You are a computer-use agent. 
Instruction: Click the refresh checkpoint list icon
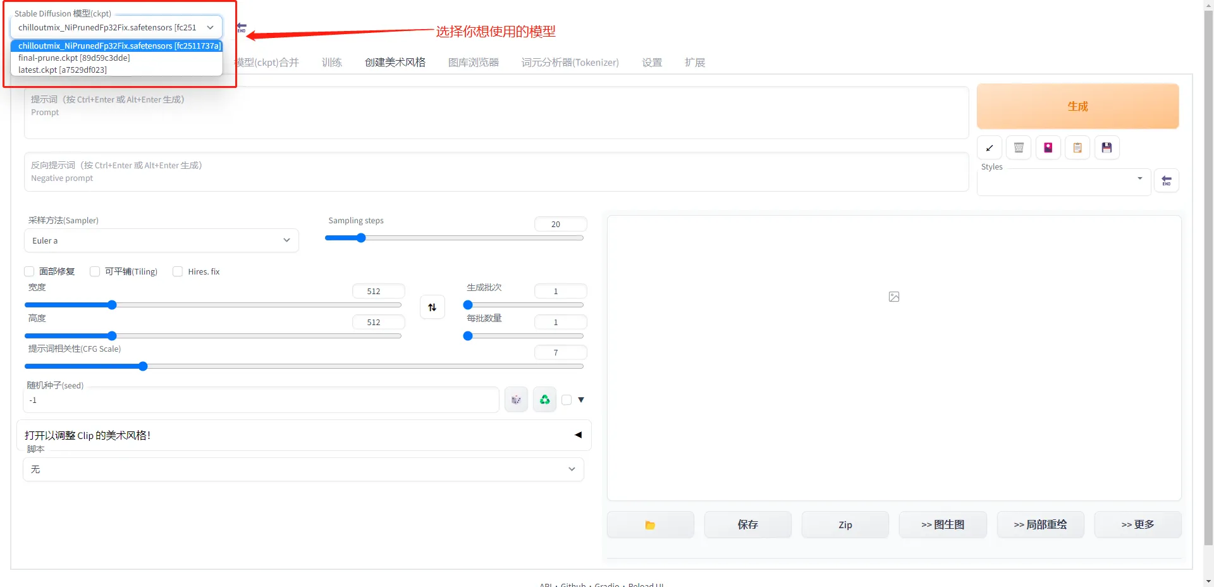point(242,27)
